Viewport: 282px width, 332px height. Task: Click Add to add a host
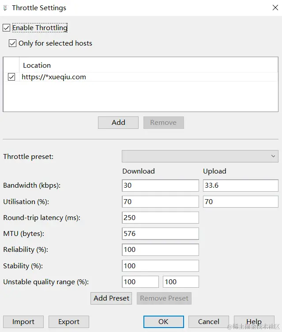(118, 122)
